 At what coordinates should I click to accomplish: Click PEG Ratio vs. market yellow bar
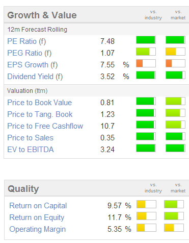coord(175,52)
